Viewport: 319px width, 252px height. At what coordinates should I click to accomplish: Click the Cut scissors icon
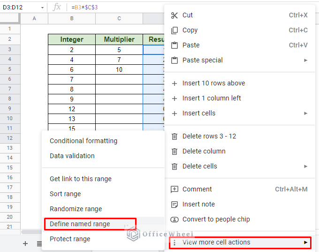[x=175, y=15]
